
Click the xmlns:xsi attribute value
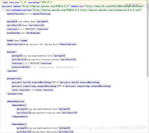coord(114,6)
